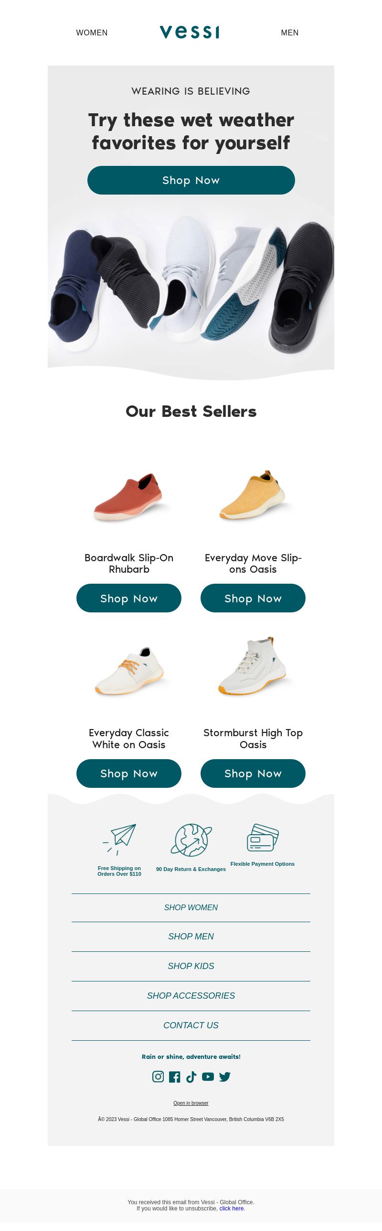Viewport: 382px width, 1231px height.
Task: Click the globe returns and exchanges icon
Action: 191,840
